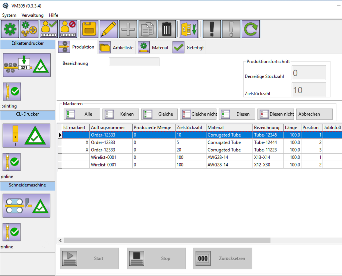Sort by the Produzierte Menge column header
This screenshot has height=276, width=342.
154,128
